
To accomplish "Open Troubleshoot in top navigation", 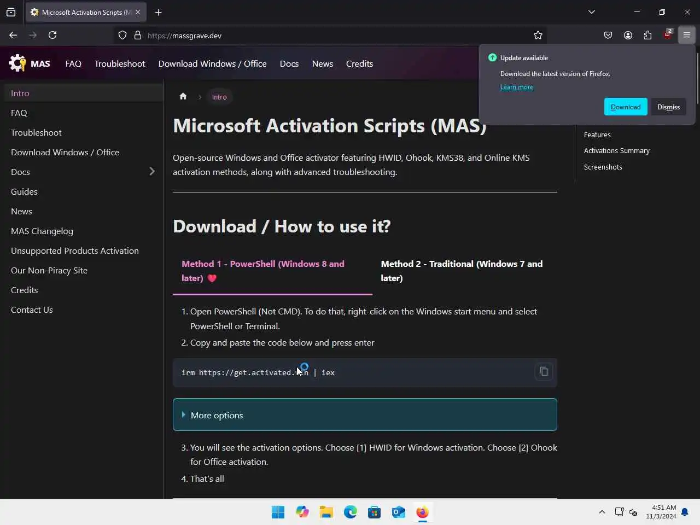I will point(120,63).
